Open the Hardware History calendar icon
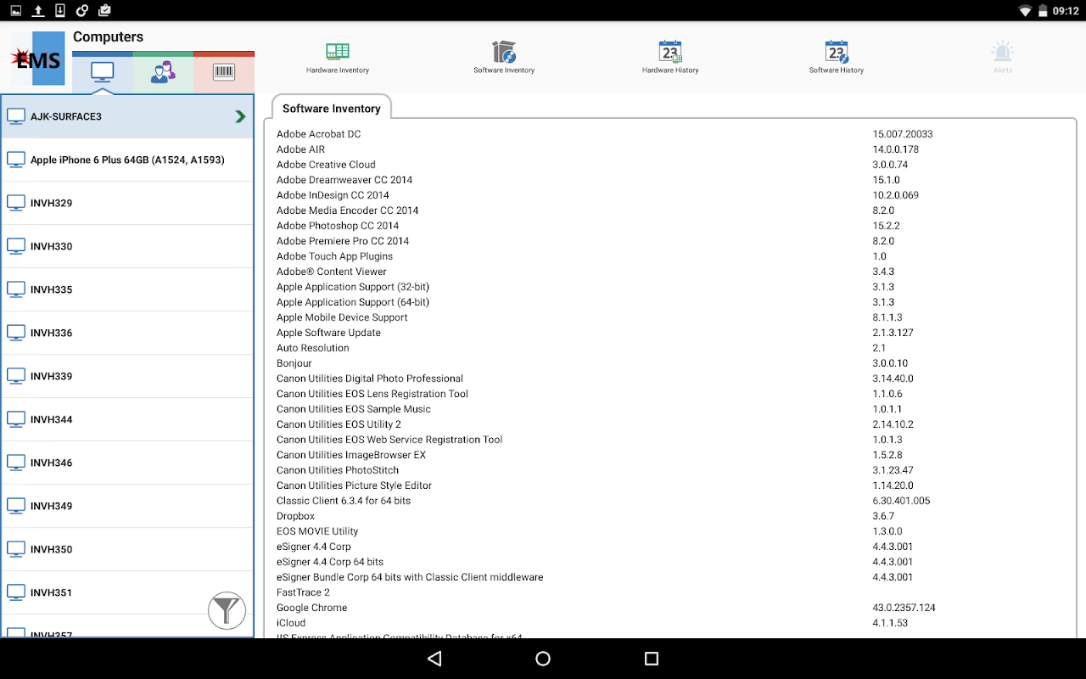The width and height of the screenshot is (1086, 679). [x=670, y=52]
